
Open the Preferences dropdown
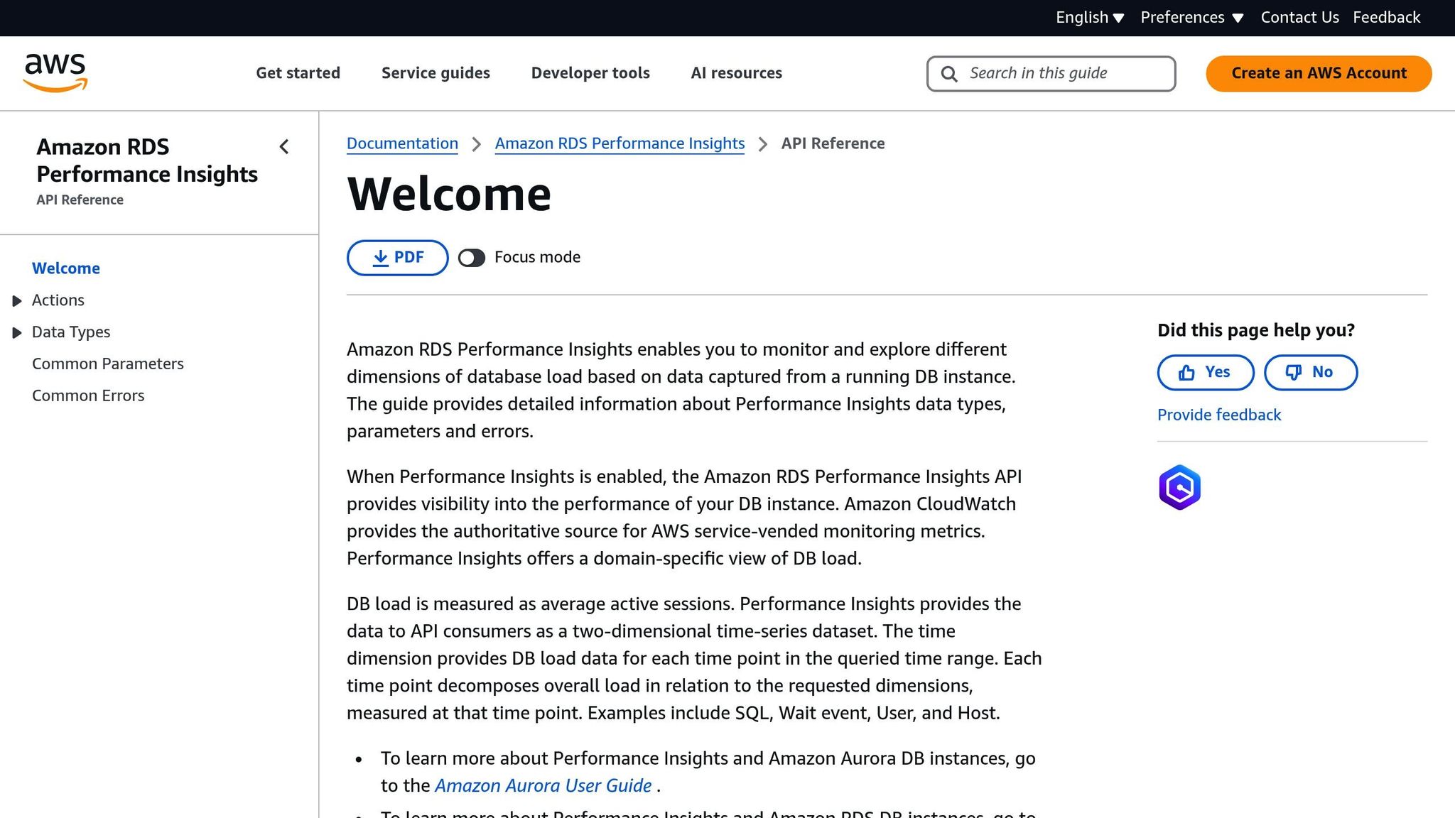tap(1192, 18)
